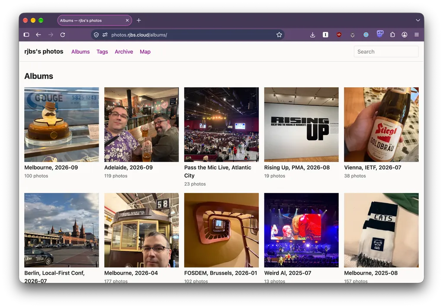Open the FOSDEM spiral staircase thumbnail
443x308 pixels.
(x=221, y=230)
